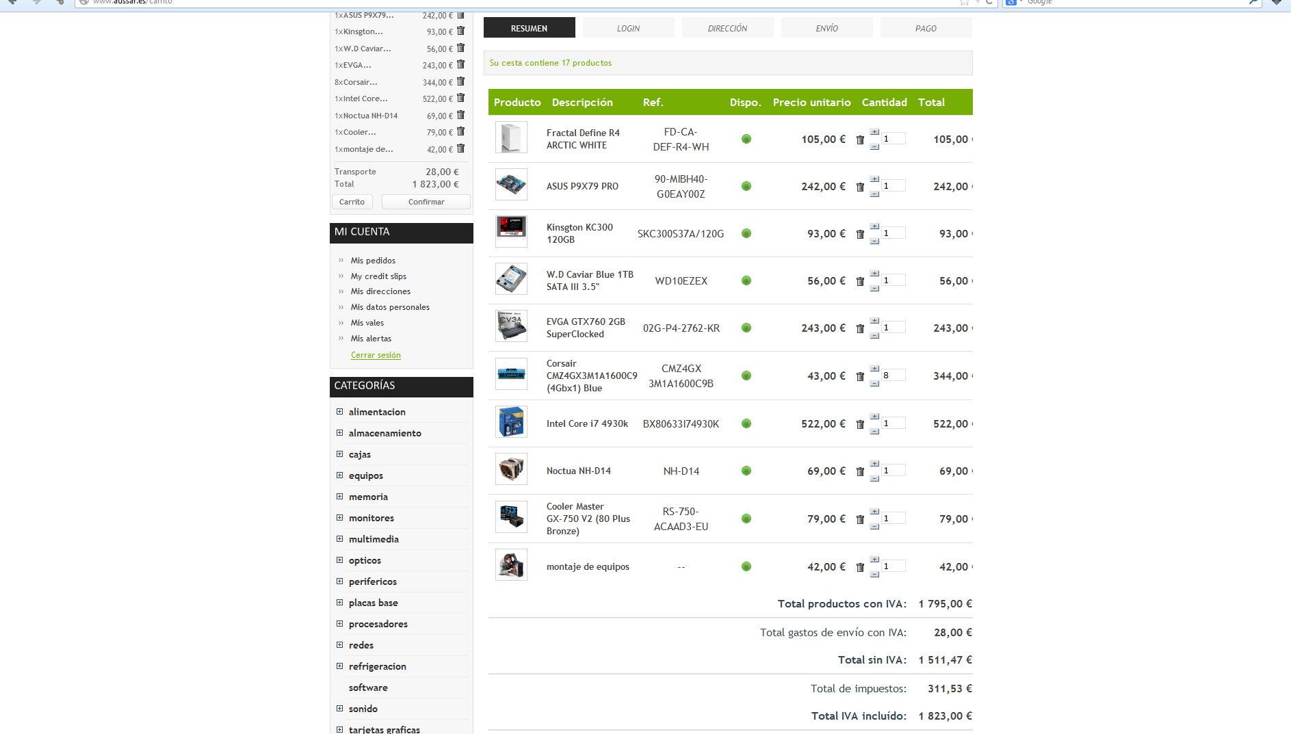
Task: Delete Kingston KC300 120GB row trash icon
Action: coord(860,234)
